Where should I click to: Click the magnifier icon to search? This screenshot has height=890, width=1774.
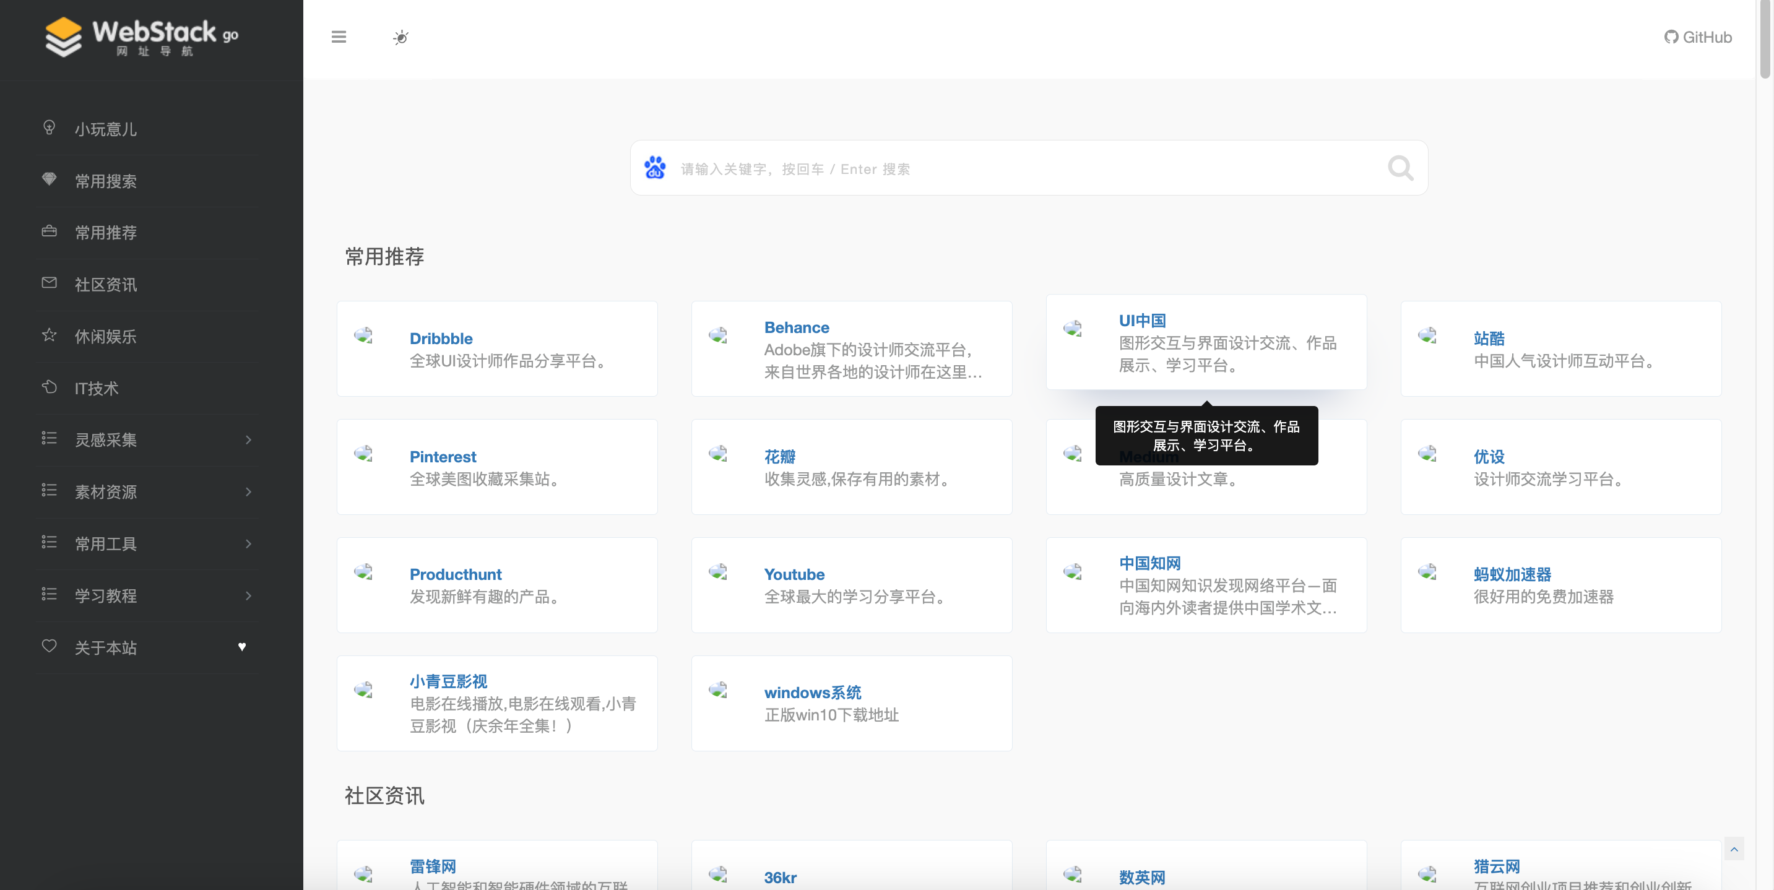click(1400, 167)
